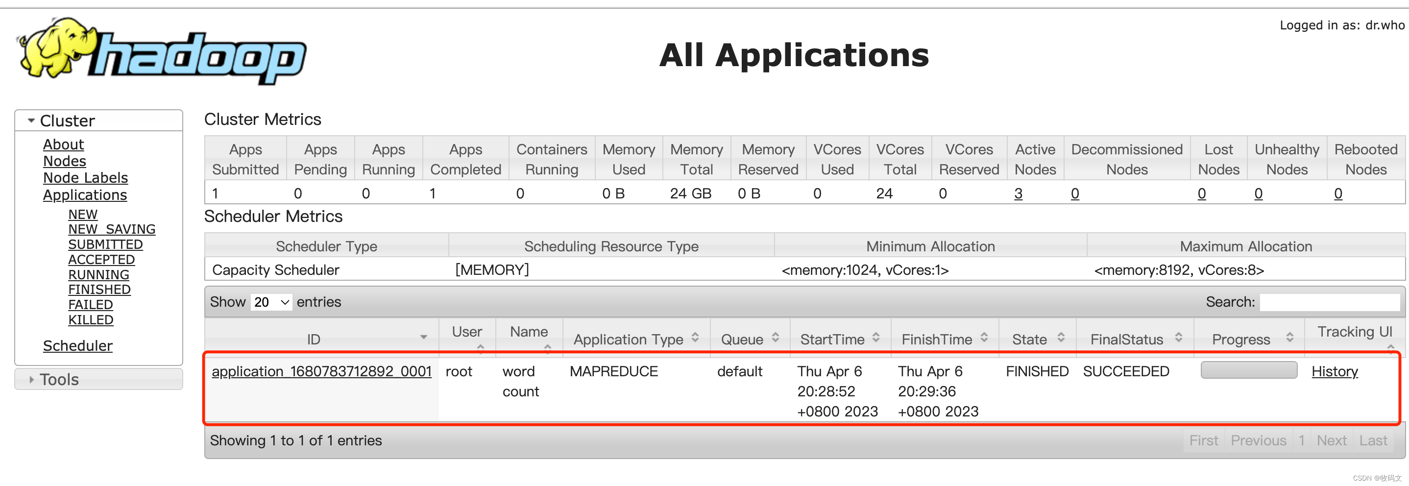Image resolution: width=1409 pixels, height=486 pixels.
Task: Focus the Search input field
Action: click(x=1330, y=302)
